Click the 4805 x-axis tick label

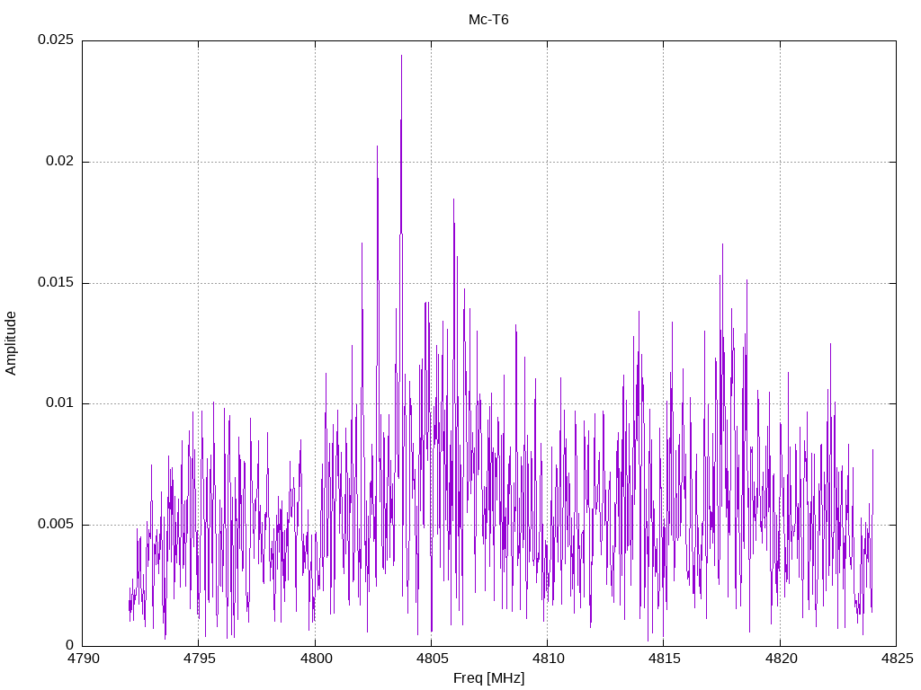click(431, 659)
